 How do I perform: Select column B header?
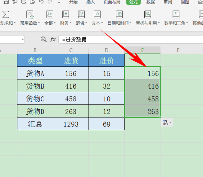click(x=35, y=50)
